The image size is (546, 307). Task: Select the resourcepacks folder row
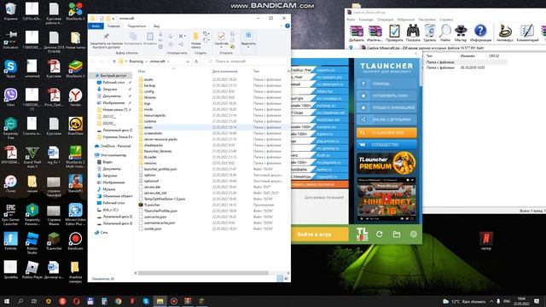pyautogui.click(x=213, y=115)
